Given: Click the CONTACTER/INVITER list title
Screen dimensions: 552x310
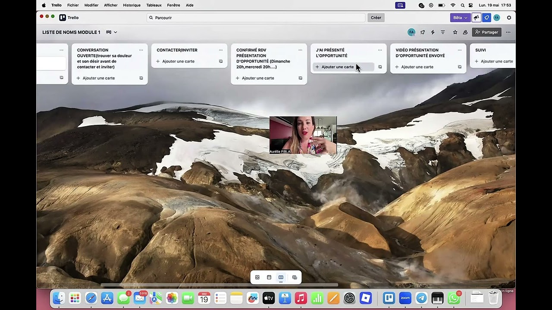Looking at the screenshot, I should click(x=177, y=50).
